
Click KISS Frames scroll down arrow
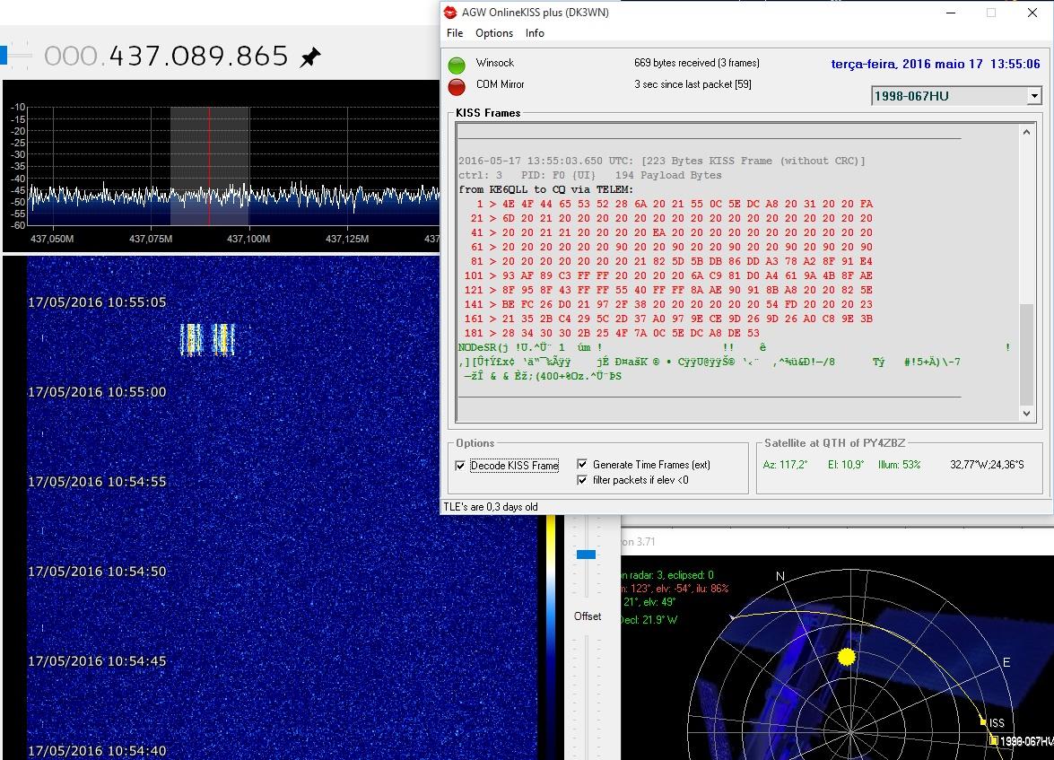pyautogui.click(x=1027, y=413)
